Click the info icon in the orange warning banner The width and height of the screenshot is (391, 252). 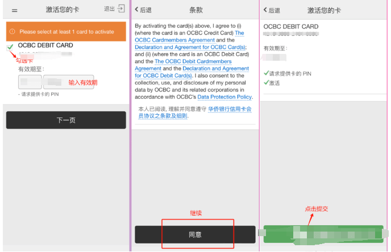[x=13, y=32]
